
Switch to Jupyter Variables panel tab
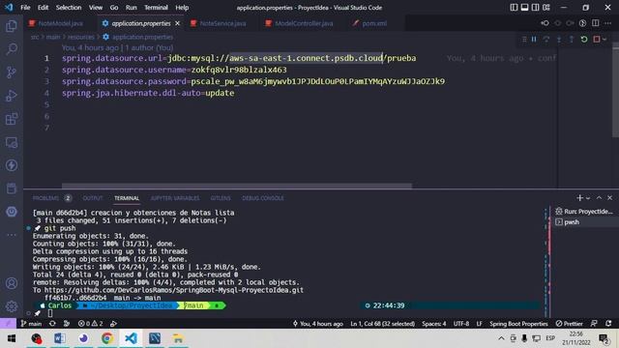[x=175, y=198]
